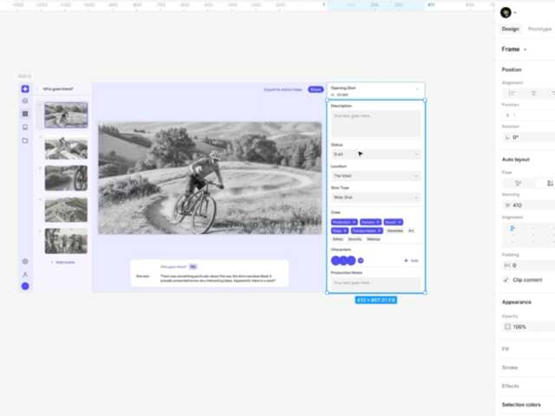The image size is (555, 416).
Task: Click the folder icon in left sidebar
Action: [x=25, y=140]
